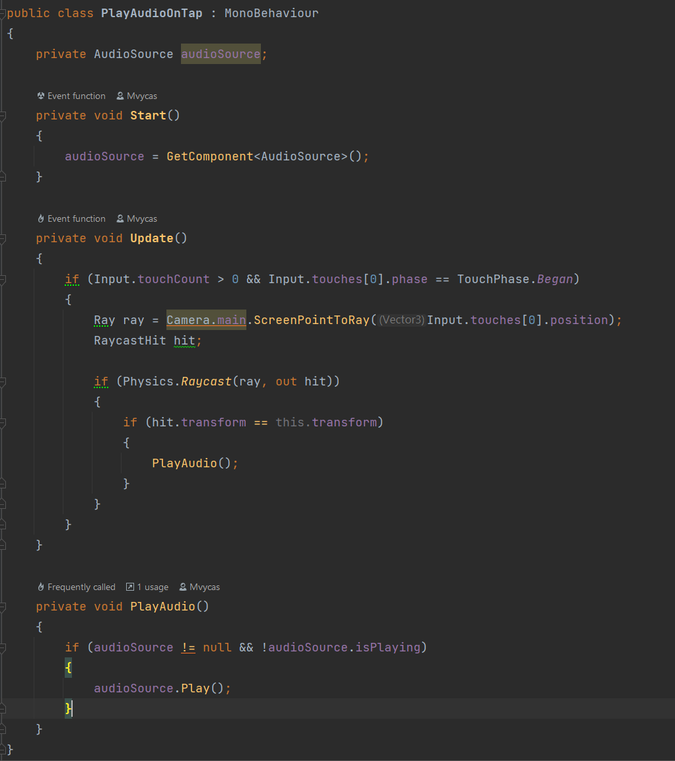Click the flame icon next to Frequently called
Viewport: 675px width, 761px height.
pyautogui.click(x=41, y=587)
